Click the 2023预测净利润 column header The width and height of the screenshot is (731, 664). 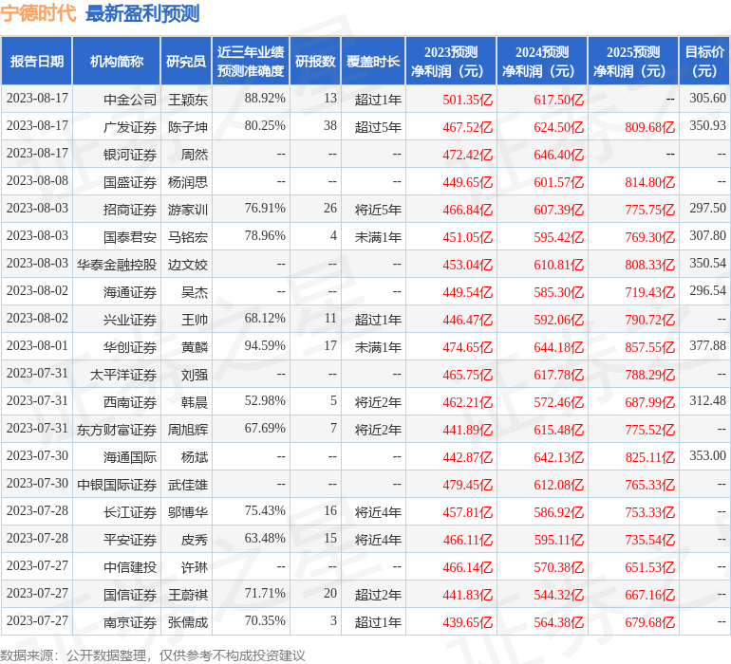[x=451, y=61]
